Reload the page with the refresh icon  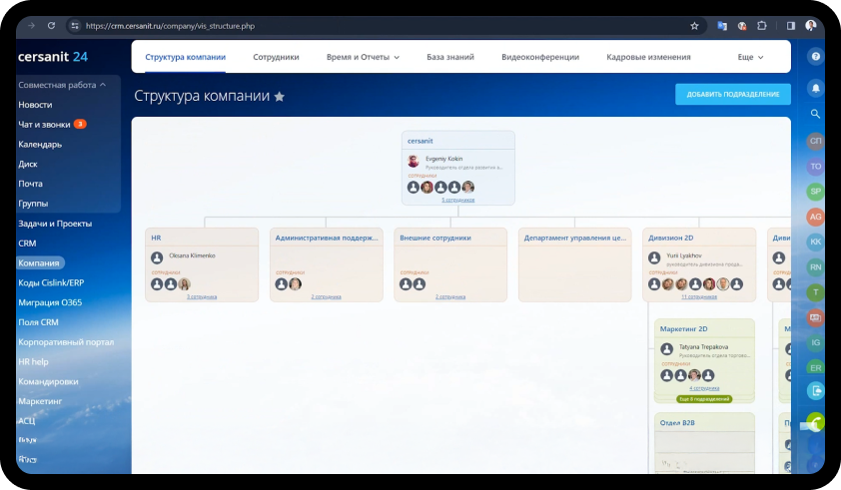pyautogui.click(x=50, y=26)
